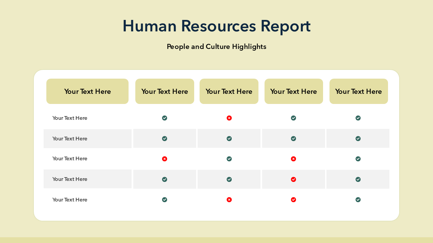Screen dimensions: 433x243
Task: Select the third row label 'Your Text Here'
Action: click(70, 159)
